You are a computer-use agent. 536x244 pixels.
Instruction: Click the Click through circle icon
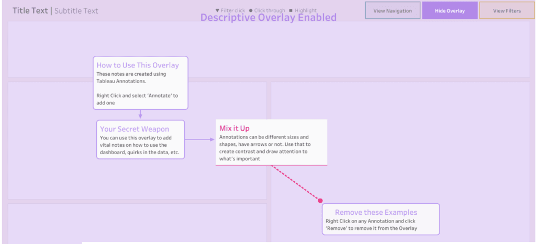(251, 10)
